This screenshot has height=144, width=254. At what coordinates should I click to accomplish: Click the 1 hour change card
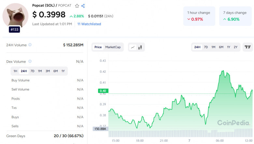pos(199,16)
